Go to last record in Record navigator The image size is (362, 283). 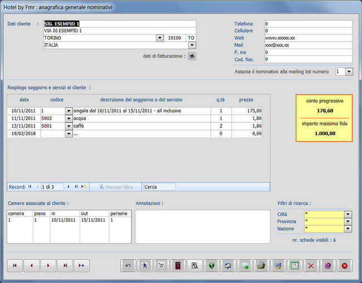pos(76,187)
